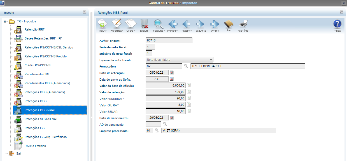Select Retenções INSS tree item

coord(36,101)
